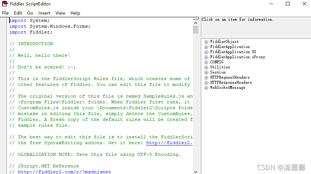The image size is (311, 174).
Task: Expand the CONFIG tree node
Action: pyautogui.click(x=206, y=62)
